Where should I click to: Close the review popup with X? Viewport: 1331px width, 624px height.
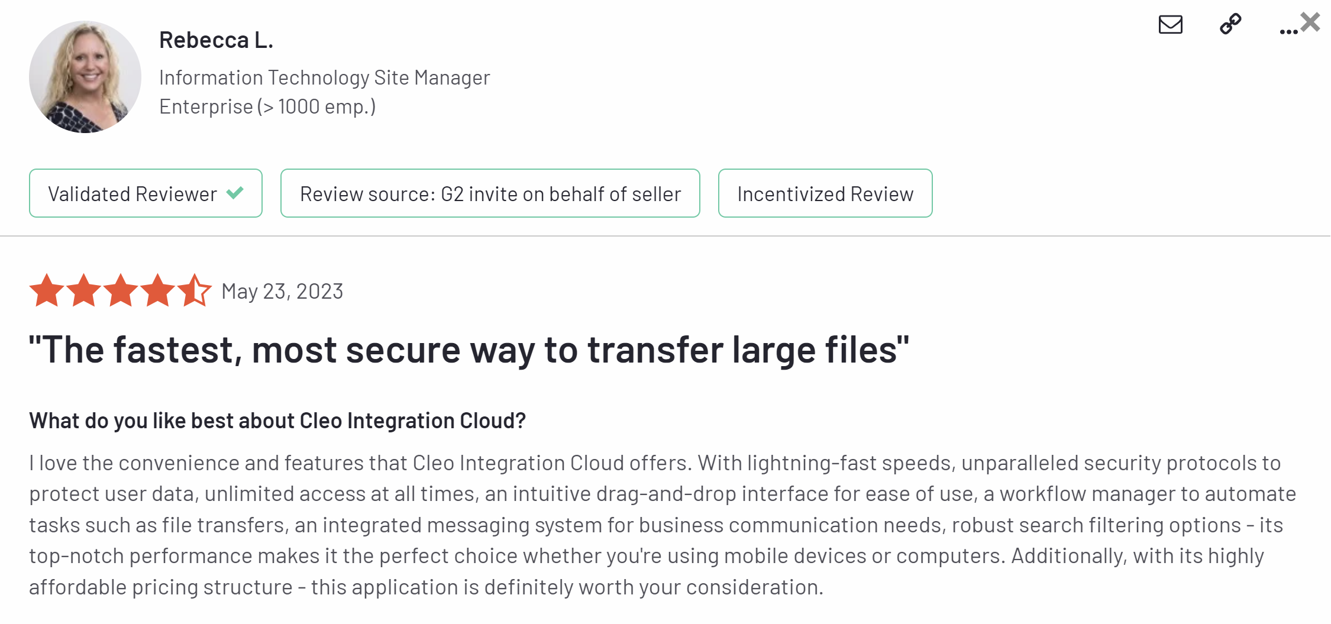coord(1310,22)
